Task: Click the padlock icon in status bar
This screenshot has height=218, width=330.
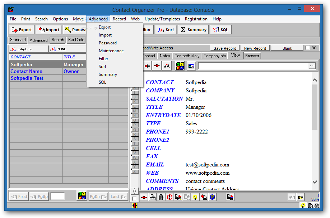Action: 317,205
